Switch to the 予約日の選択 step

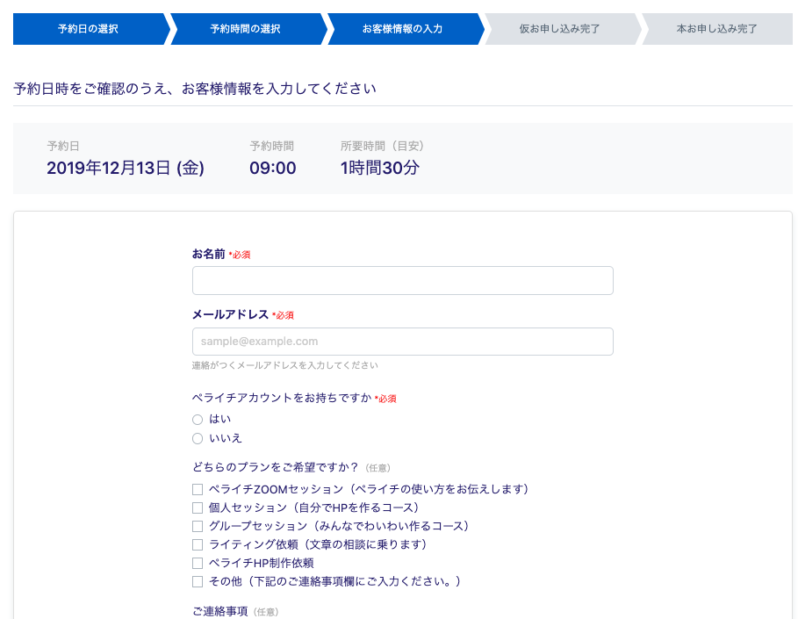click(x=88, y=29)
